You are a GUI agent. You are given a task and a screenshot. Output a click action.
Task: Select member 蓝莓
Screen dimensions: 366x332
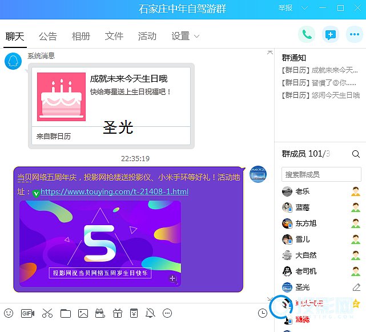pos(302,207)
